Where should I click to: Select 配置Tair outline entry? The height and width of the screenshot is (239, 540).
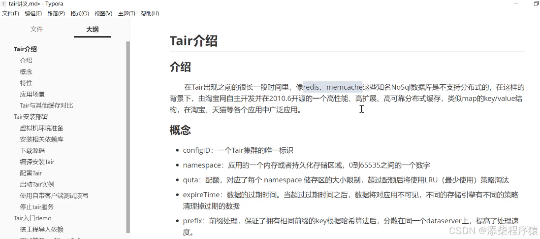point(31,173)
